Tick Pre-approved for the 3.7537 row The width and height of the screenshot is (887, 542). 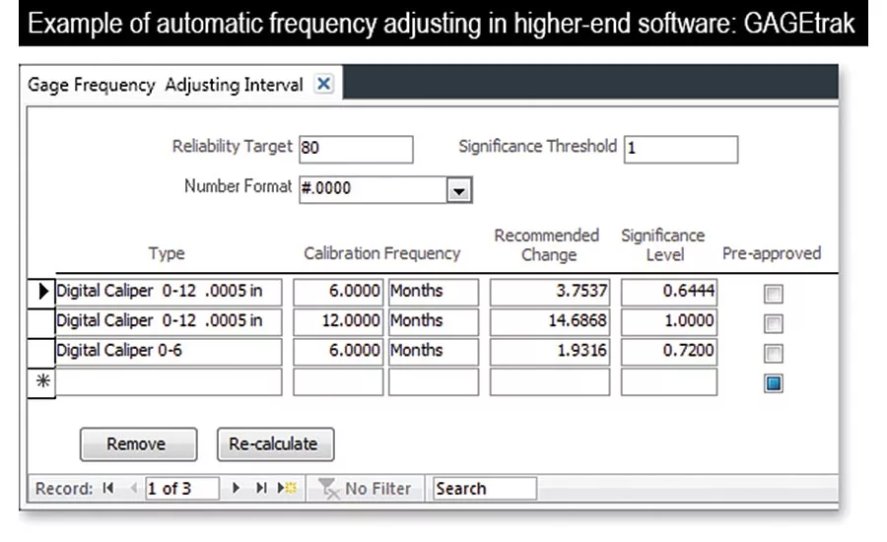[x=774, y=294]
